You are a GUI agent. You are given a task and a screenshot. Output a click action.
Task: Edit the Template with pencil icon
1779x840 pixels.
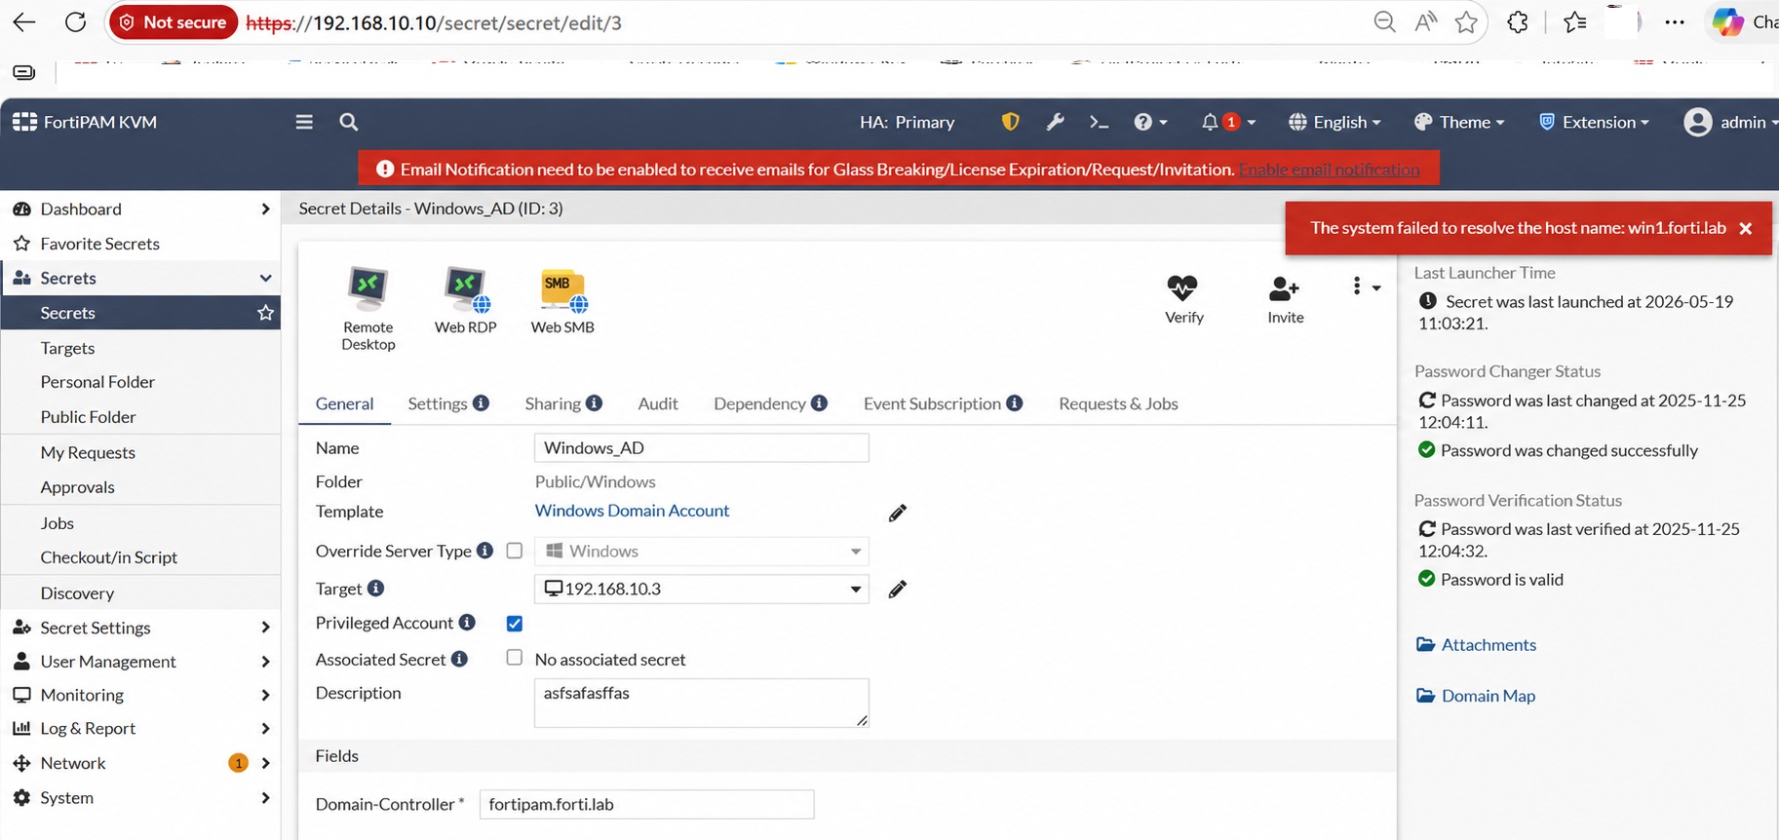(898, 513)
